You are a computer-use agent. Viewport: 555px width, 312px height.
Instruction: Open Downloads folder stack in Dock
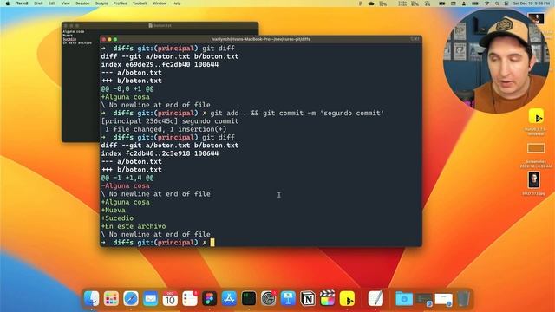pyautogui.click(x=404, y=299)
